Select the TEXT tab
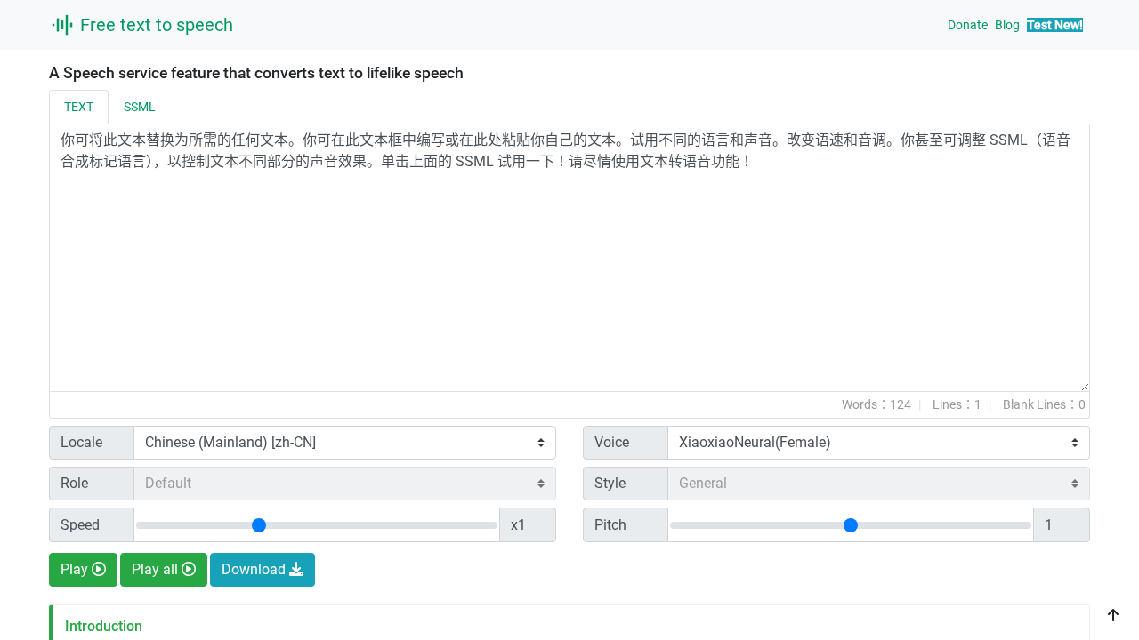 78,107
